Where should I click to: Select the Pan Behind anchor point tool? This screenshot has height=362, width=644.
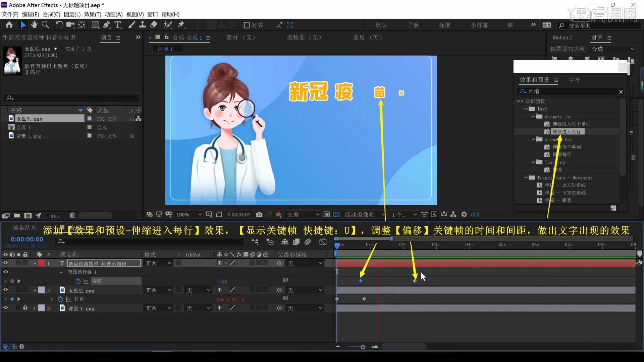click(82, 25)
